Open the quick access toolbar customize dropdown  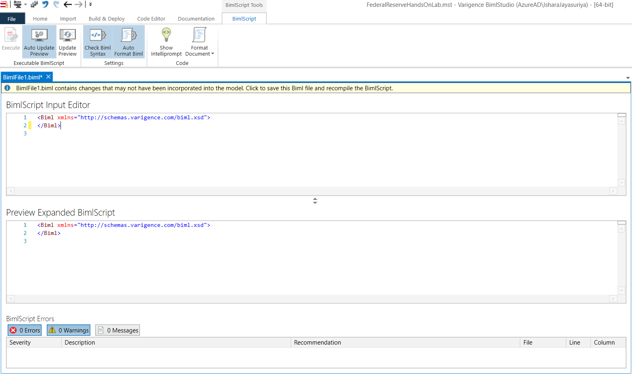pyautogui.click(x=90, y=4)
